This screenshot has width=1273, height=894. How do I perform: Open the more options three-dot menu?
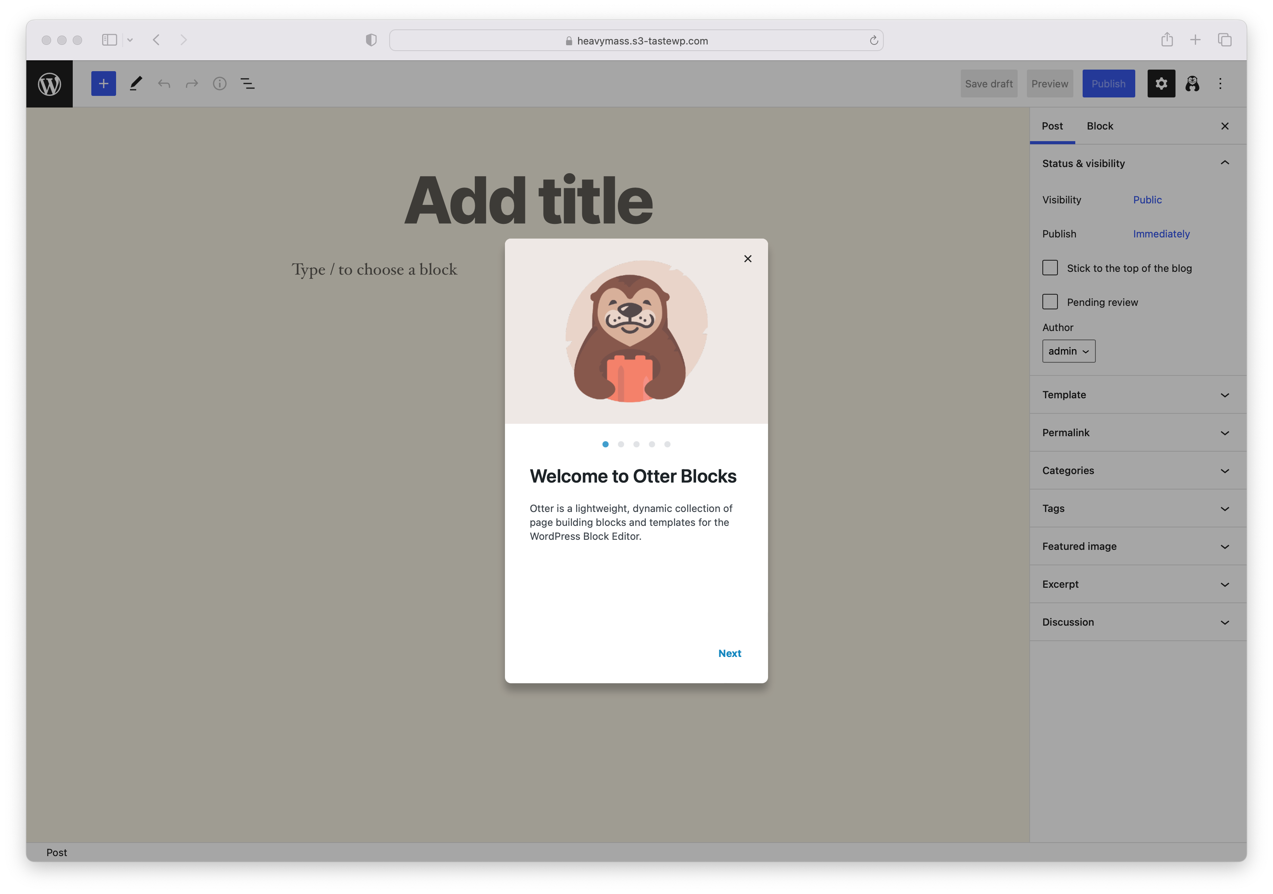(1220, 83)
